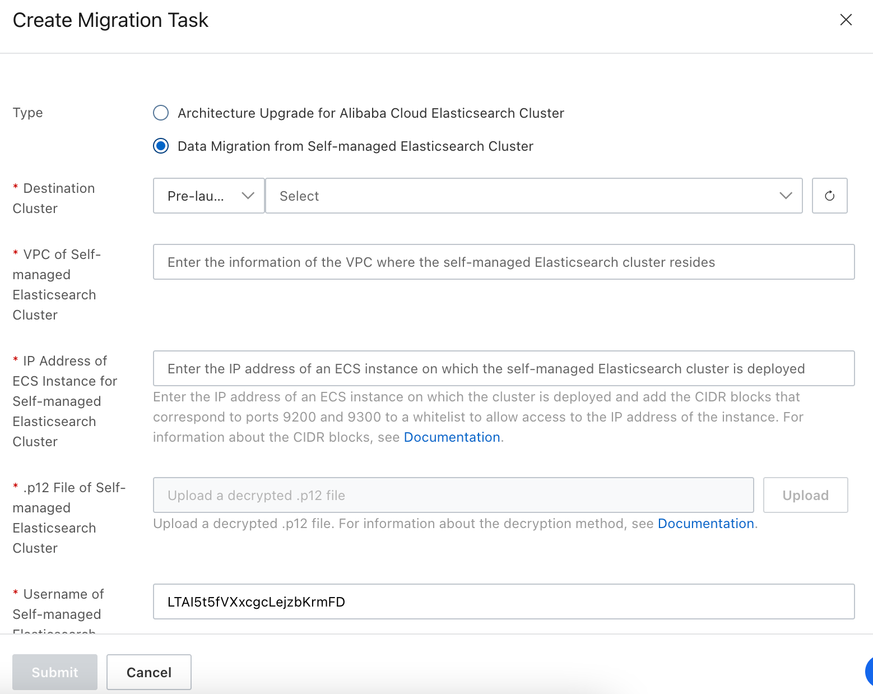Screen dimensions: 873x694
Task: Click the VPC information input field
Action: click(503, 262)
